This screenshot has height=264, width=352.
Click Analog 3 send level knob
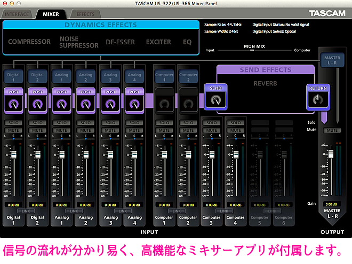pos(110,104)
